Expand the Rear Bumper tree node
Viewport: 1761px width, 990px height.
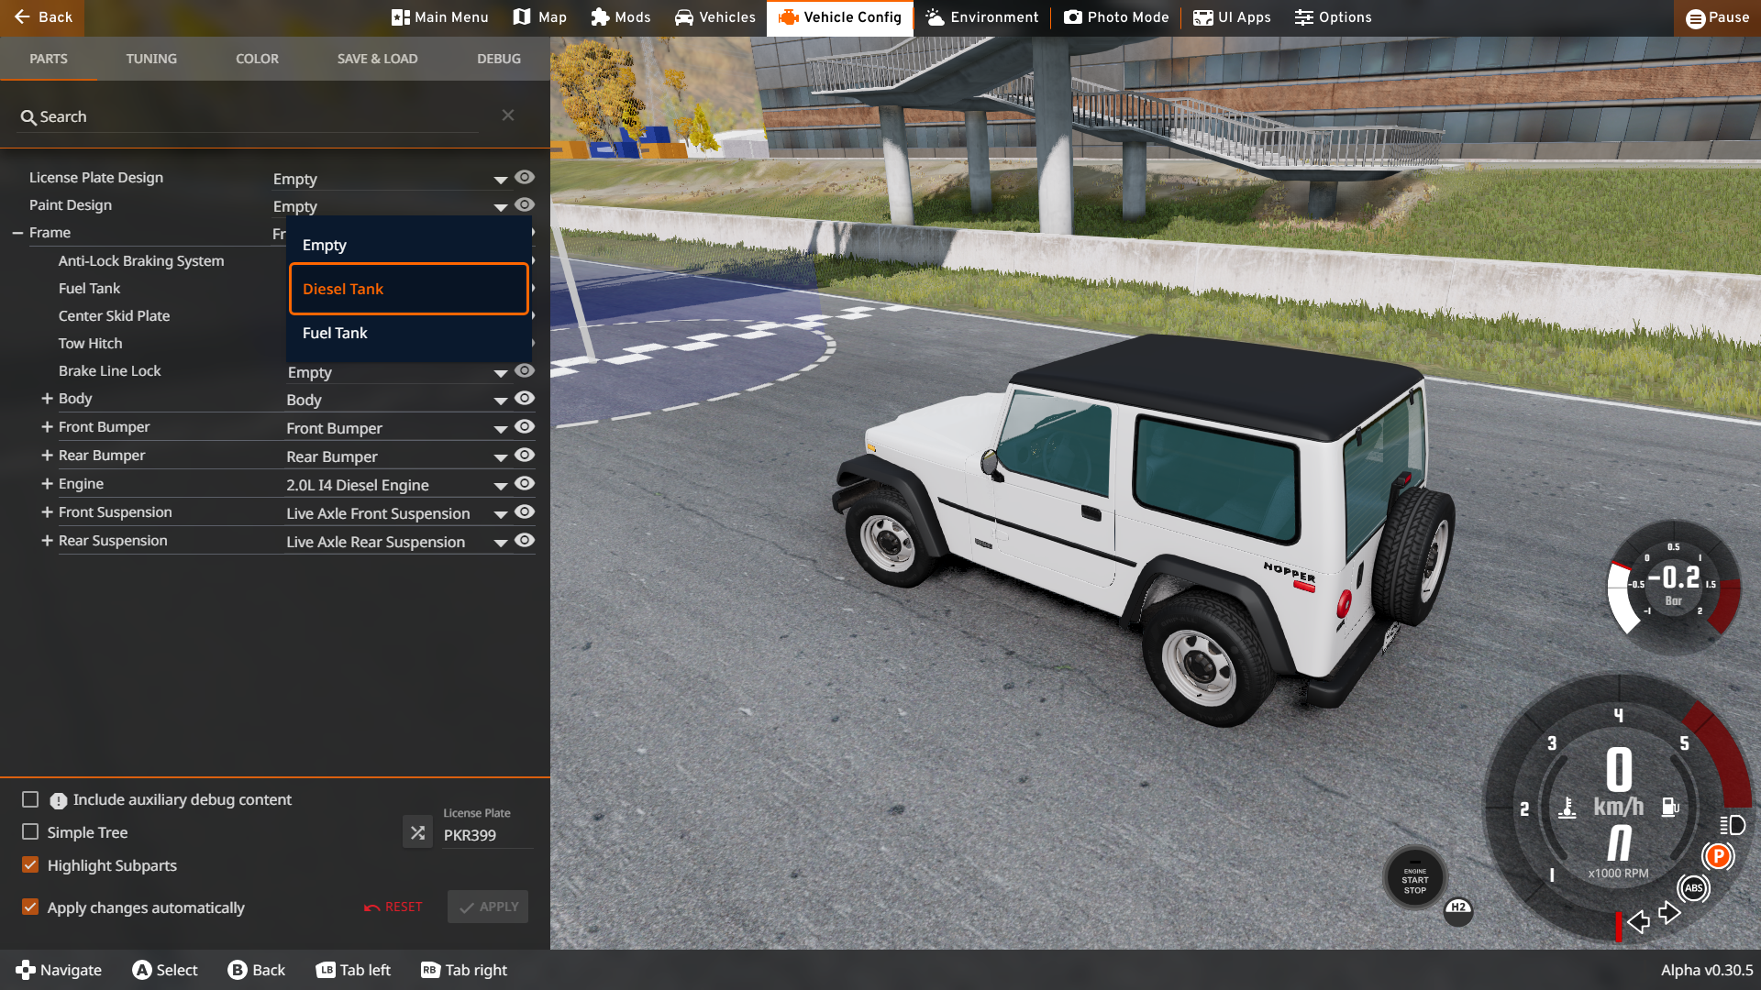(x=47, y=456)
